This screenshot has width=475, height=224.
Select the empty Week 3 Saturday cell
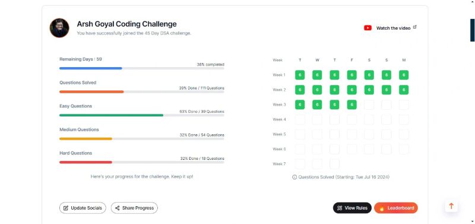(x=369, y=105)
